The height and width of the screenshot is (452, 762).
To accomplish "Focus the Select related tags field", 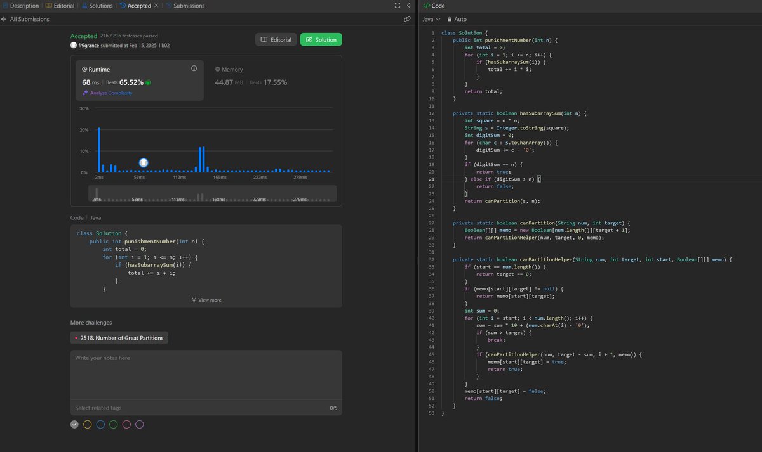I will tap(197, 408).
